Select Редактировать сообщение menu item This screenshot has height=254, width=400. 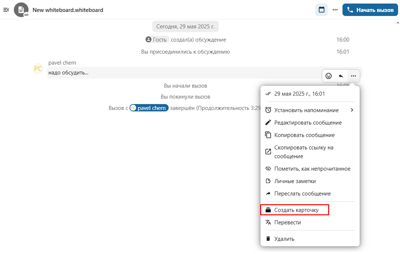(x=308, y=123)
